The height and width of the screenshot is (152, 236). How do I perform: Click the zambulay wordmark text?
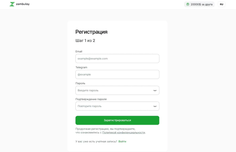[x=23, y=4]
